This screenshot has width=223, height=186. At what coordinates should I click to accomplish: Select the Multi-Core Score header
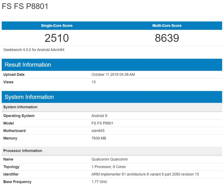pos(167,25)
